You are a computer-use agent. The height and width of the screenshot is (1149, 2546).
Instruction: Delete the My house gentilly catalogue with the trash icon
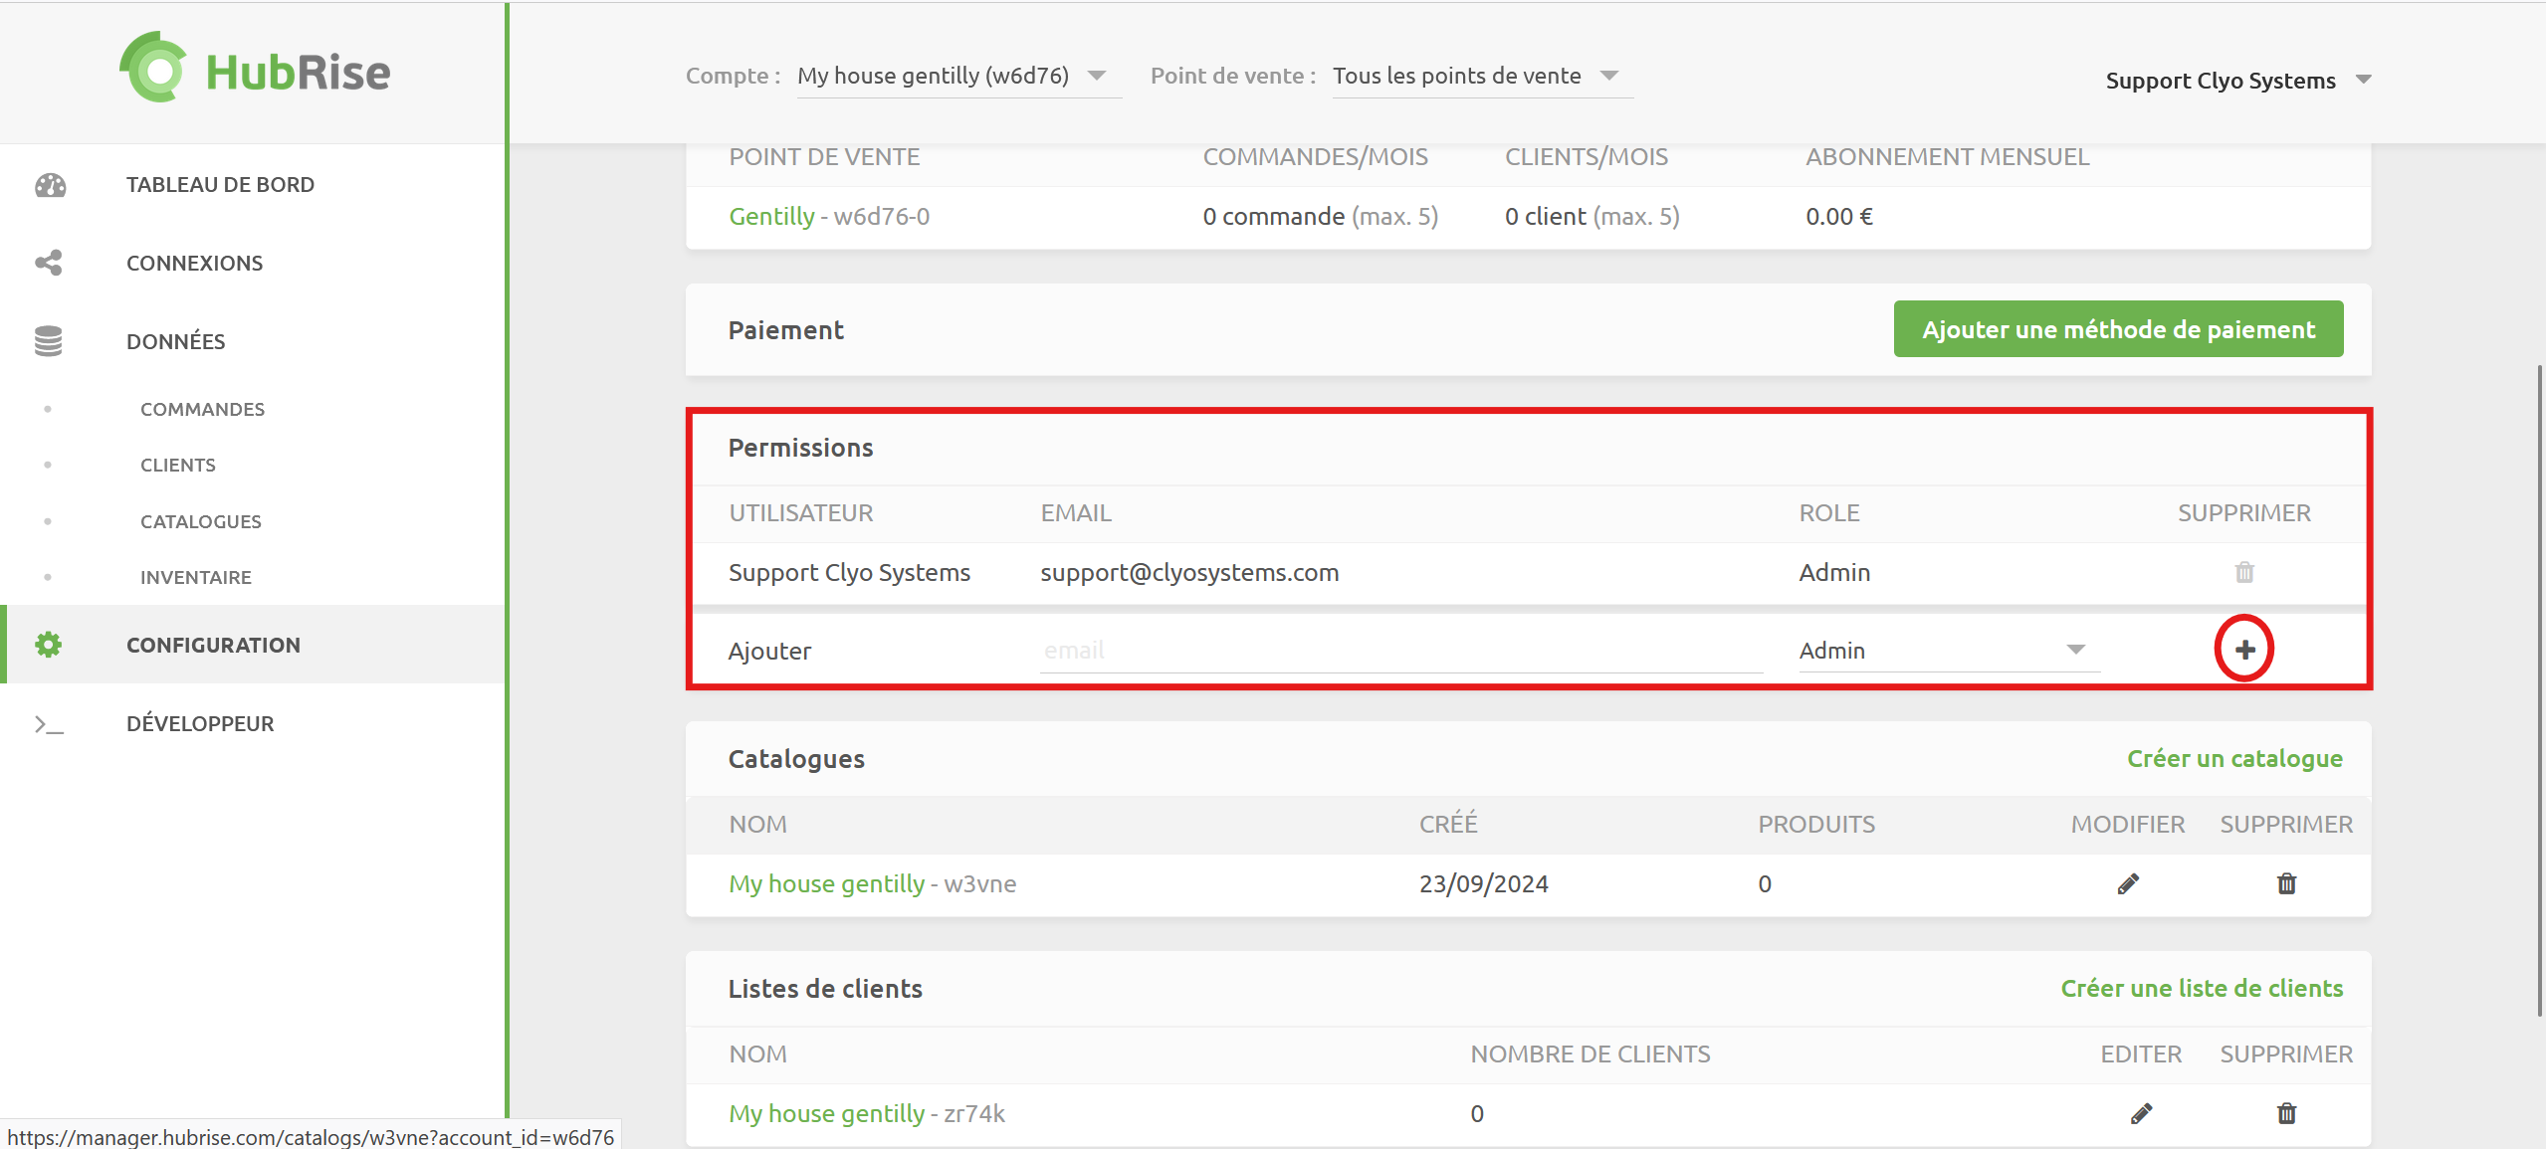(2286, 883)
